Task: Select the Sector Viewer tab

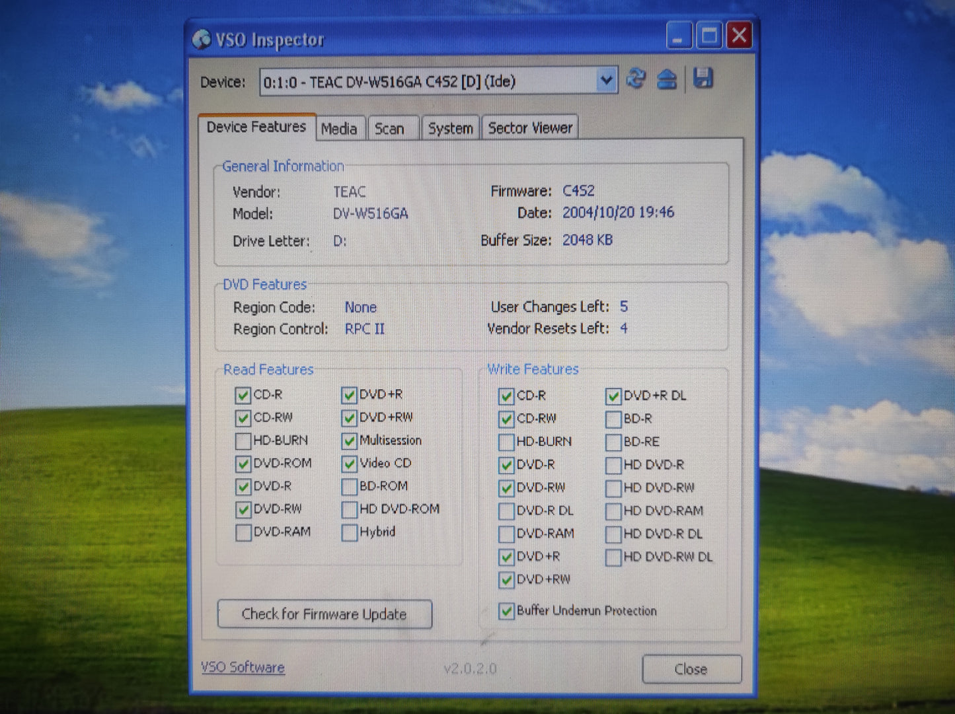Action: [530, 128]
